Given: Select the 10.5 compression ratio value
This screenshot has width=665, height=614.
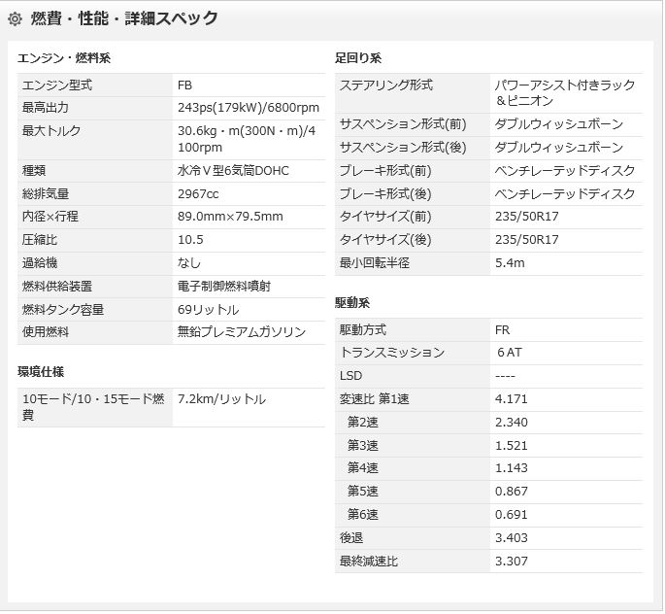Looking at the screenshot, I should click(190, 240).
